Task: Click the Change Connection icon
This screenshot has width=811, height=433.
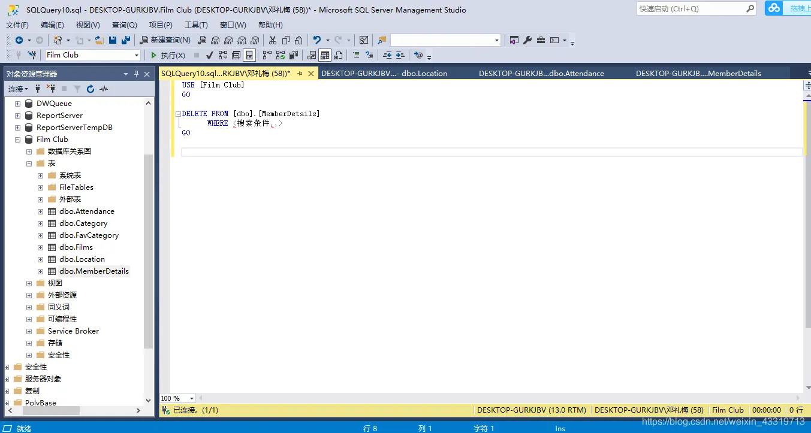Action: pos(31,55)
